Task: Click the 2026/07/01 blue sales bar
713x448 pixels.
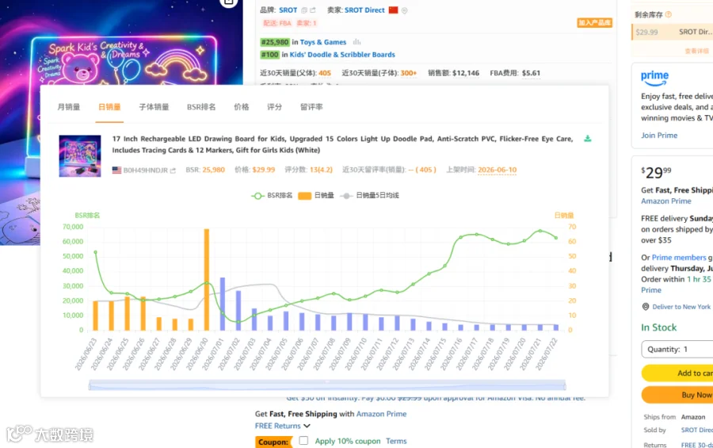Action: click(x=223, y=304)
